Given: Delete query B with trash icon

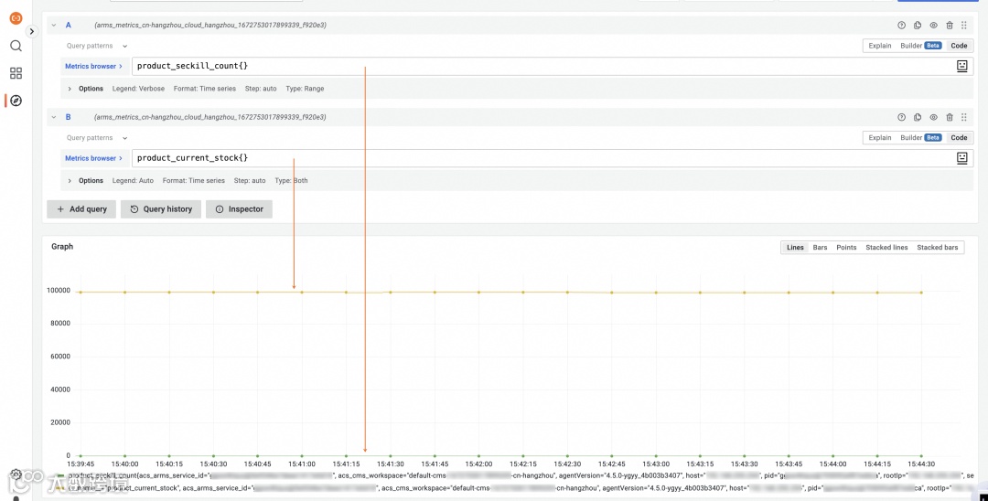Looking at the screenshot, I should (949, 117).
